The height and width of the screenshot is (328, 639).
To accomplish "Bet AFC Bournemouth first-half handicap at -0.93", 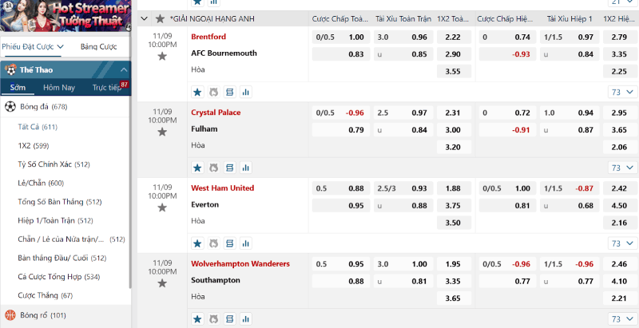I will pos(508,54).
